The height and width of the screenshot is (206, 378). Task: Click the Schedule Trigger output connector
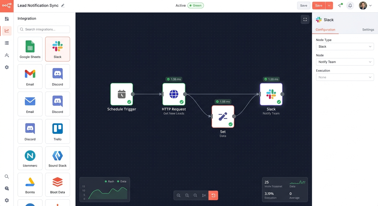pos(132,94)
